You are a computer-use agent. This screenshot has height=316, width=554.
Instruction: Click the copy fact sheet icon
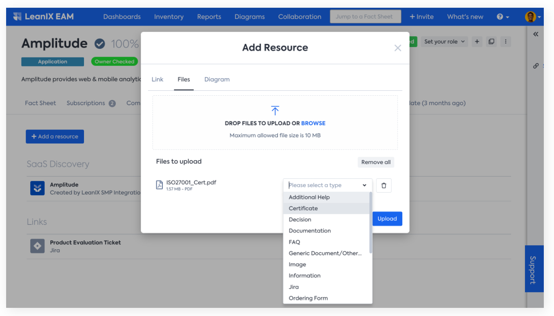[x=492, y=42]
